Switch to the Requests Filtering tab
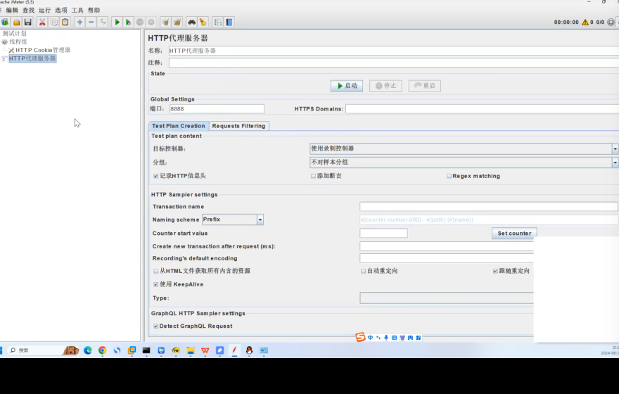 pos(239,126)
